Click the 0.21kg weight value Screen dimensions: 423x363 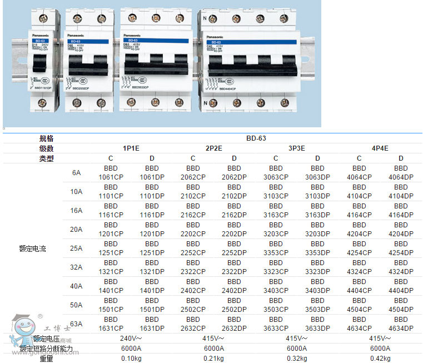pos(213,359)
